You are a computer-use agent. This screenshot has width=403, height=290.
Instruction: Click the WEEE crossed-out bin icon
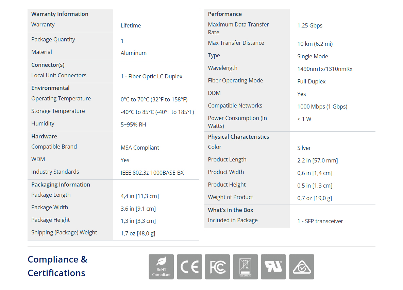click(245, 267)
